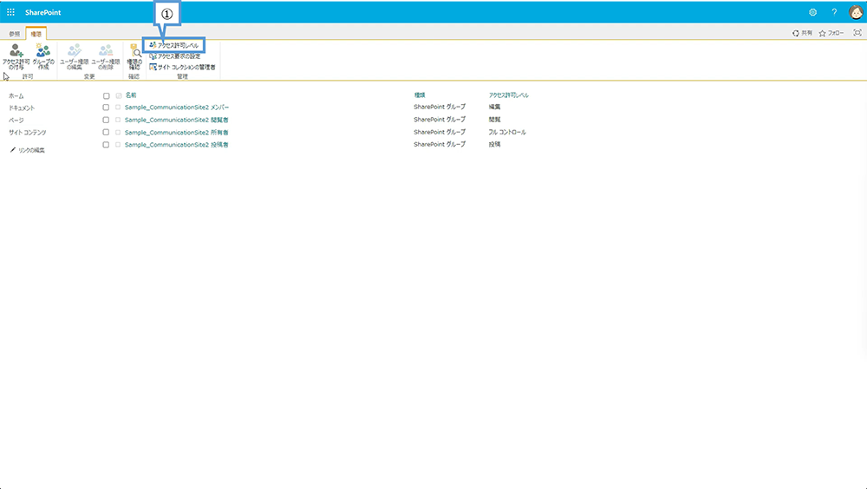Open the user profile avatar
This screenshot has width=867, height=489.
click(x=856, y=12)
